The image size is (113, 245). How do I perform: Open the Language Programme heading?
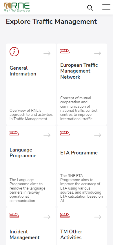click(x=23, y=153)
